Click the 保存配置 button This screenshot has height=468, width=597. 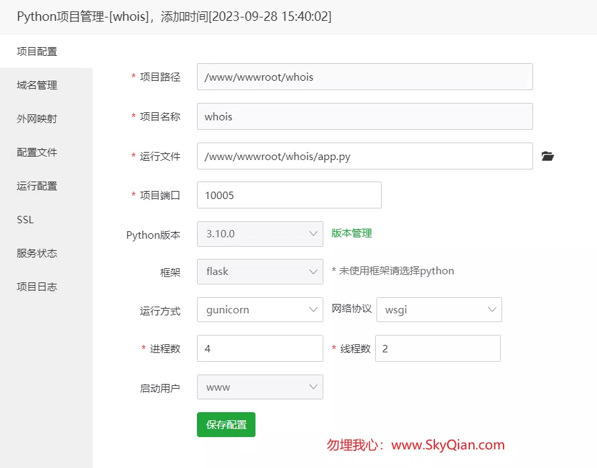(x=226, y=424)
